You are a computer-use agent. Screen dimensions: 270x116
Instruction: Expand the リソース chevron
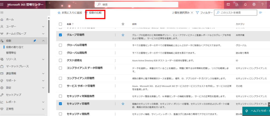(x=43, y=59)
